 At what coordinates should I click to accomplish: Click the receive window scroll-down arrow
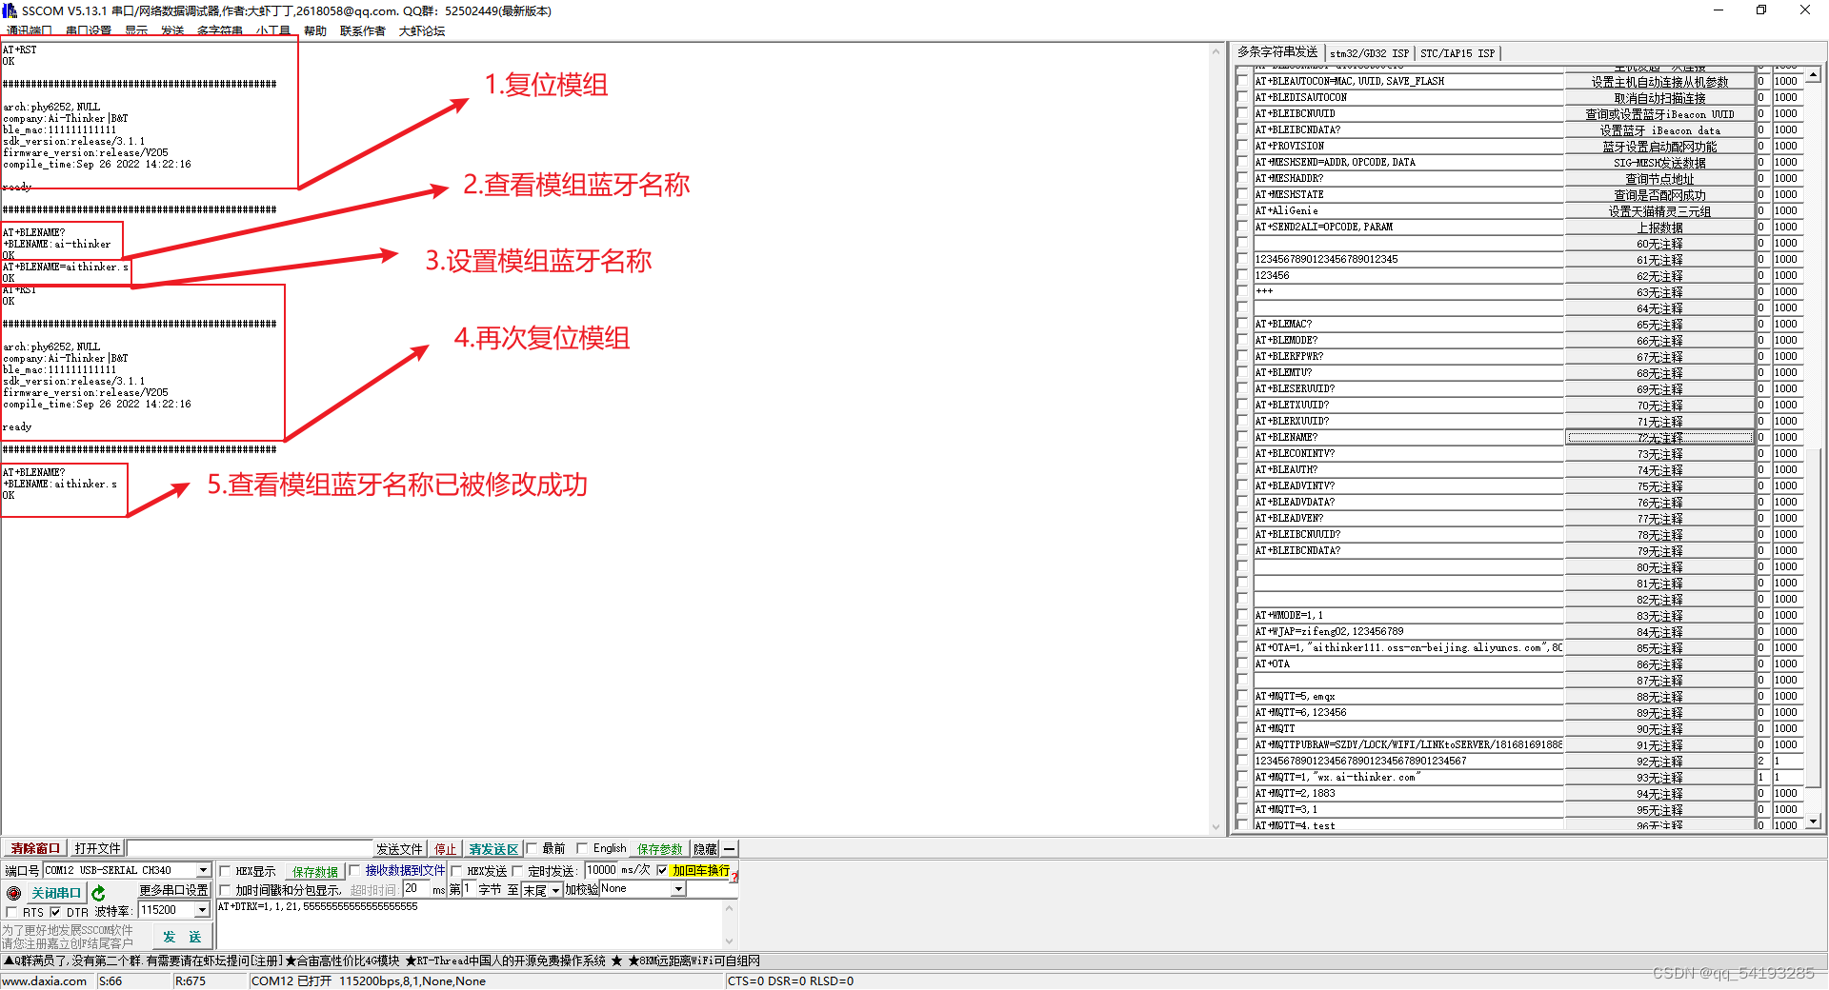(1216, 827)
